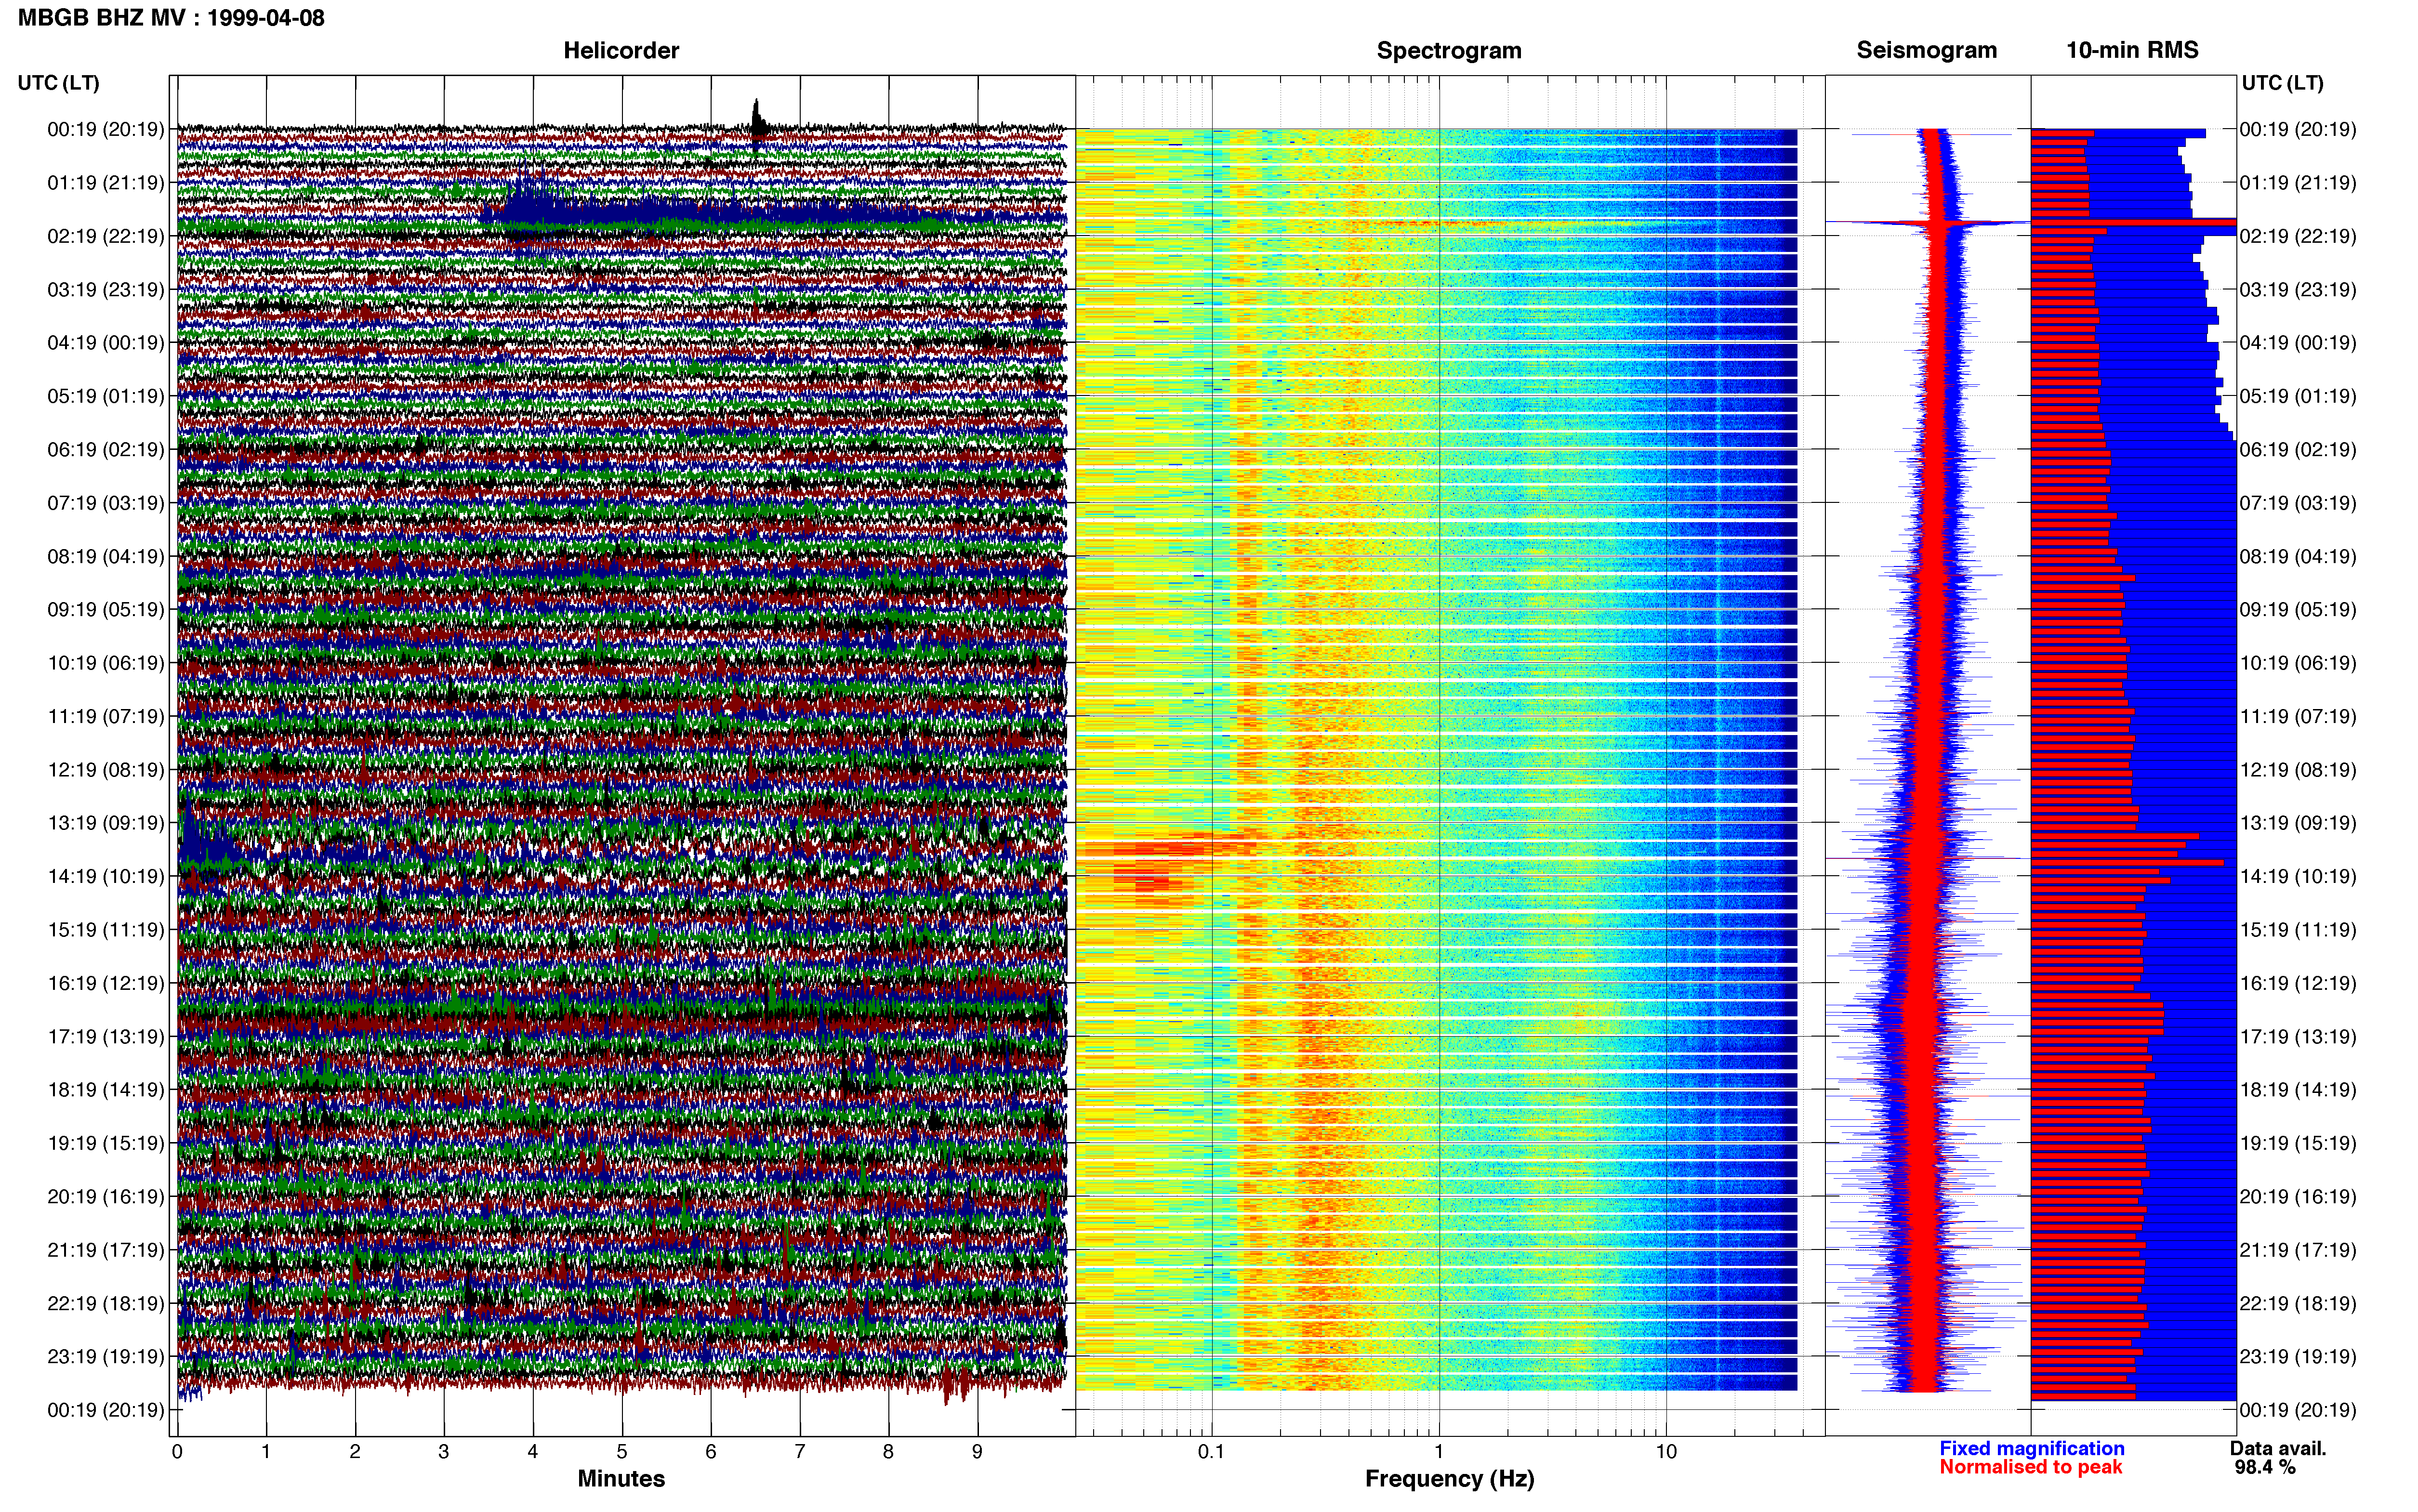Image resolution: width=2418 pixels, height=1512 pixels.
Task: Select the 'Seismogram' panel heading
Action: click(x=1926, y=50)
